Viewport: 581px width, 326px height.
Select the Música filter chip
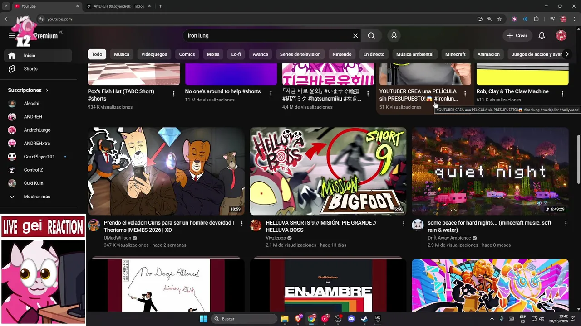pos(122,54)
